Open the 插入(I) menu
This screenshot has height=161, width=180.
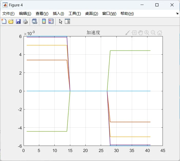coord(58,14)
